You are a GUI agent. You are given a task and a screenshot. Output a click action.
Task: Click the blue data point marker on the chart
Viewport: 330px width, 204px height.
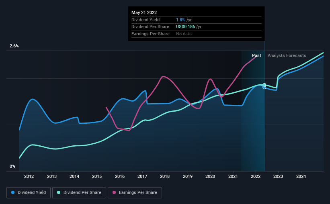tap(264, 88)
